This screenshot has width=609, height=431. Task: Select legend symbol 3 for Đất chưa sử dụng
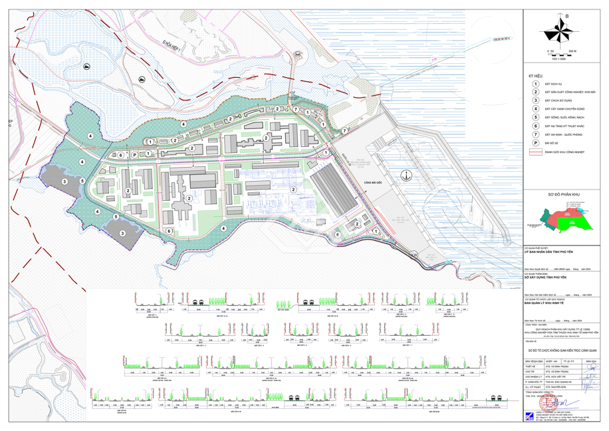click(535, 100)
